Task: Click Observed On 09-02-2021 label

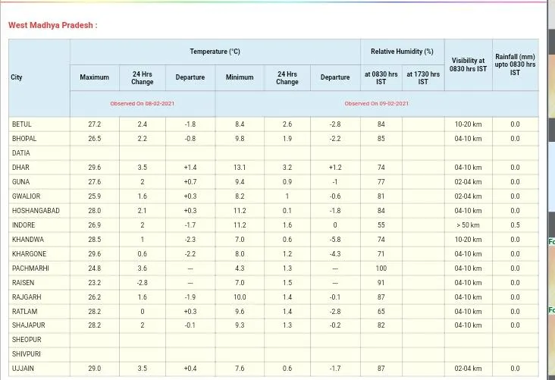Action: coord(377,104)
